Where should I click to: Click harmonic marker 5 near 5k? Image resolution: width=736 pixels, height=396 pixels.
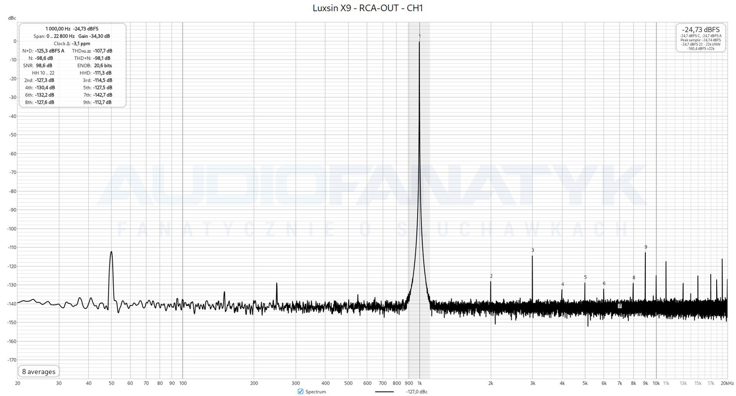pyautogui.click(x=585, y=277)
